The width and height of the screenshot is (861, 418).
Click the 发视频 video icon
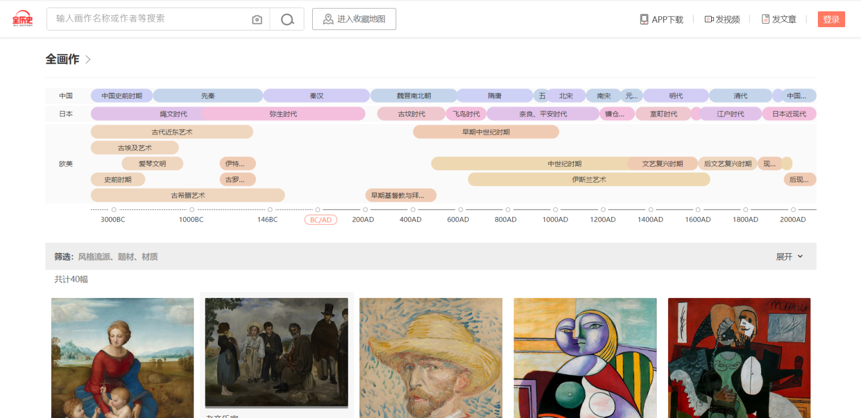click(x=709, y=19)
